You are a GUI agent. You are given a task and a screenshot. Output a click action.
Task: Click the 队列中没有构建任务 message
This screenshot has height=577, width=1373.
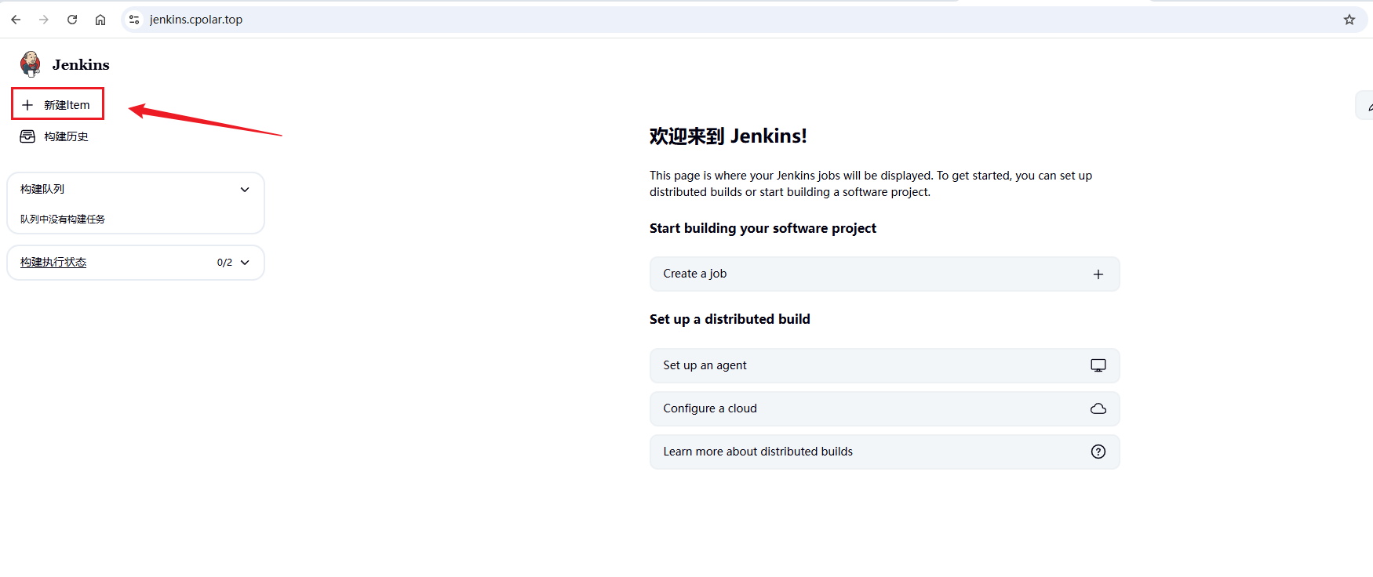63,220
